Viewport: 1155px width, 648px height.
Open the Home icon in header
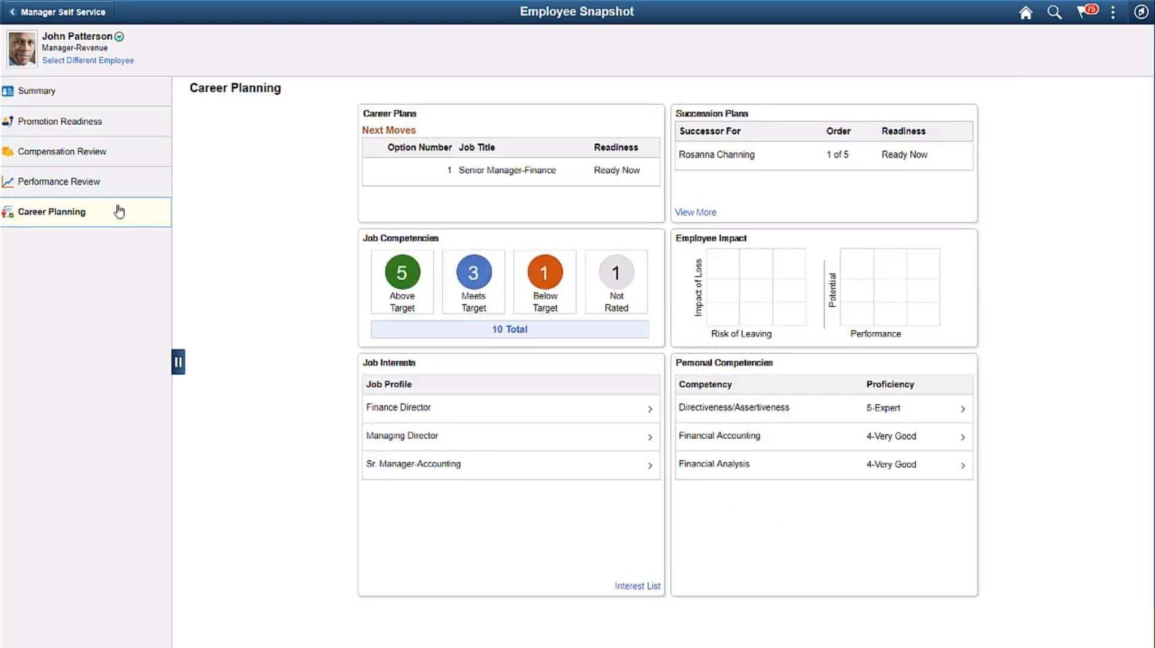[1026, 12]
